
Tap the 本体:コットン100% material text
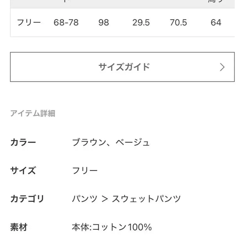pyautogui.click(x=112, y=227)
